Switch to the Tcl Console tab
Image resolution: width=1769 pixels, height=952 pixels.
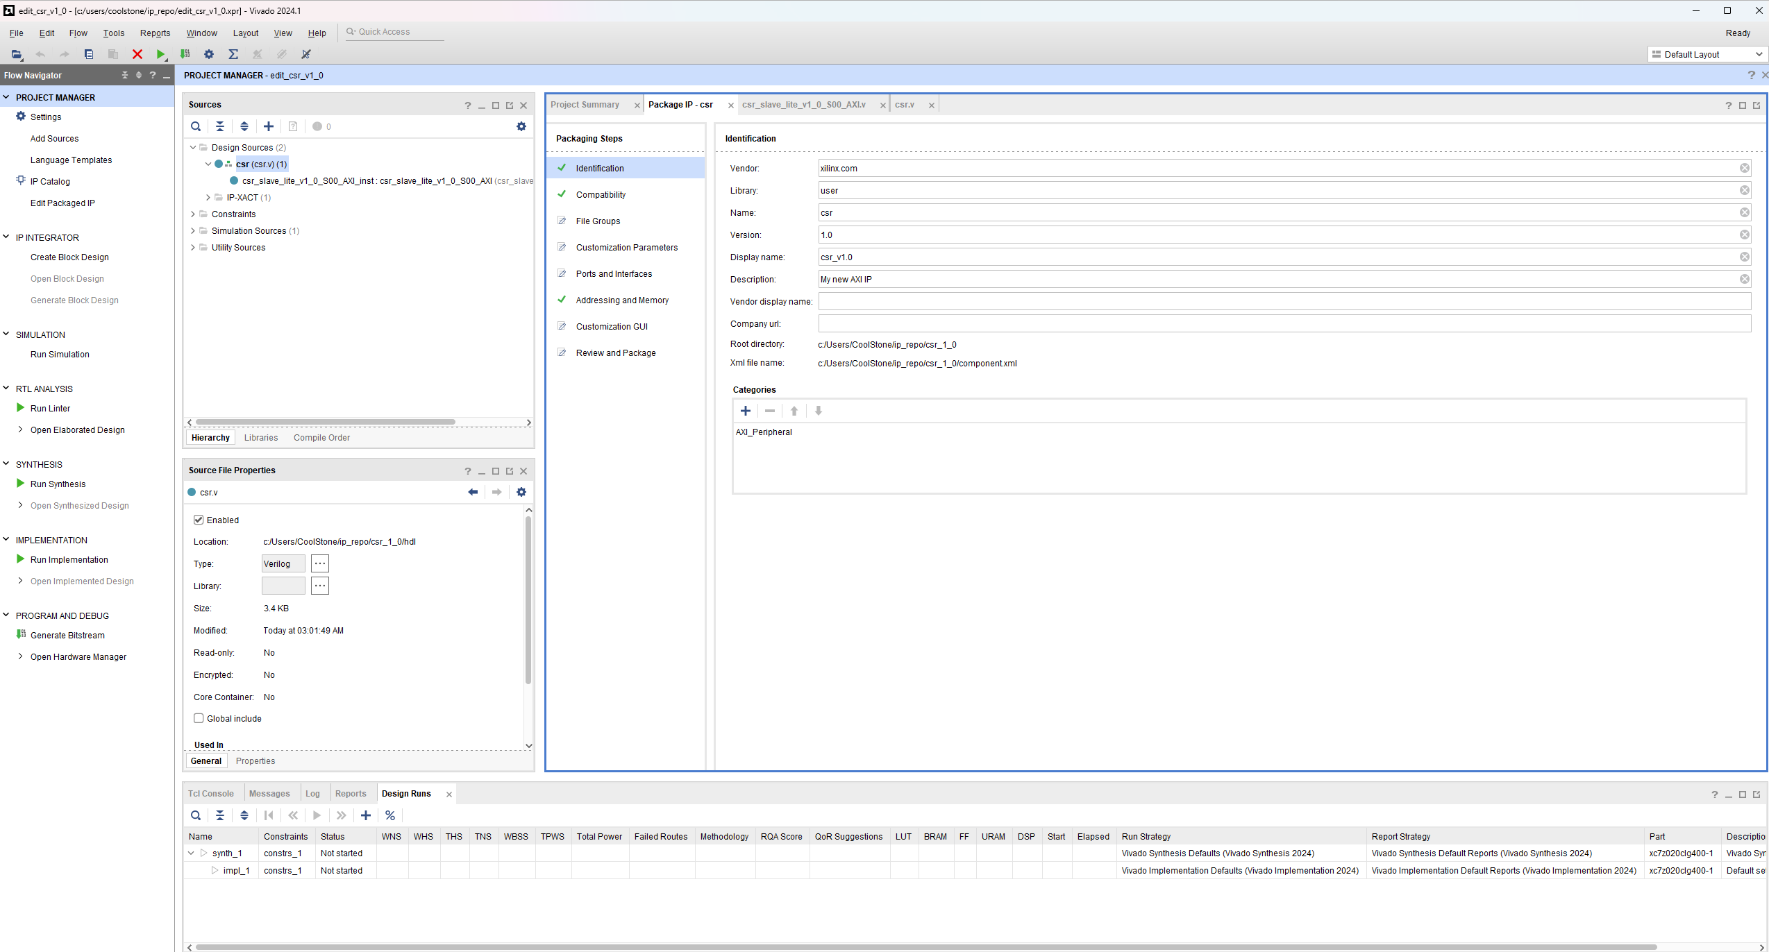point(211,794)
